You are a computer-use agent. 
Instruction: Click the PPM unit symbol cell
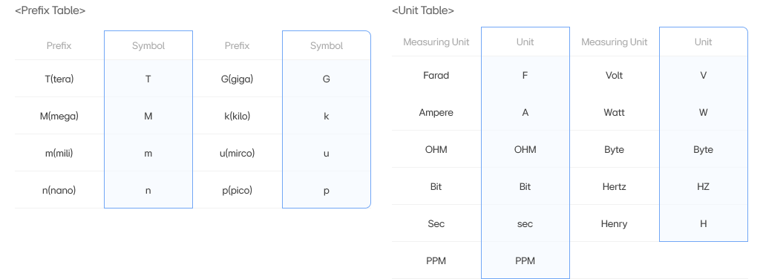click(x=525, y=261)
